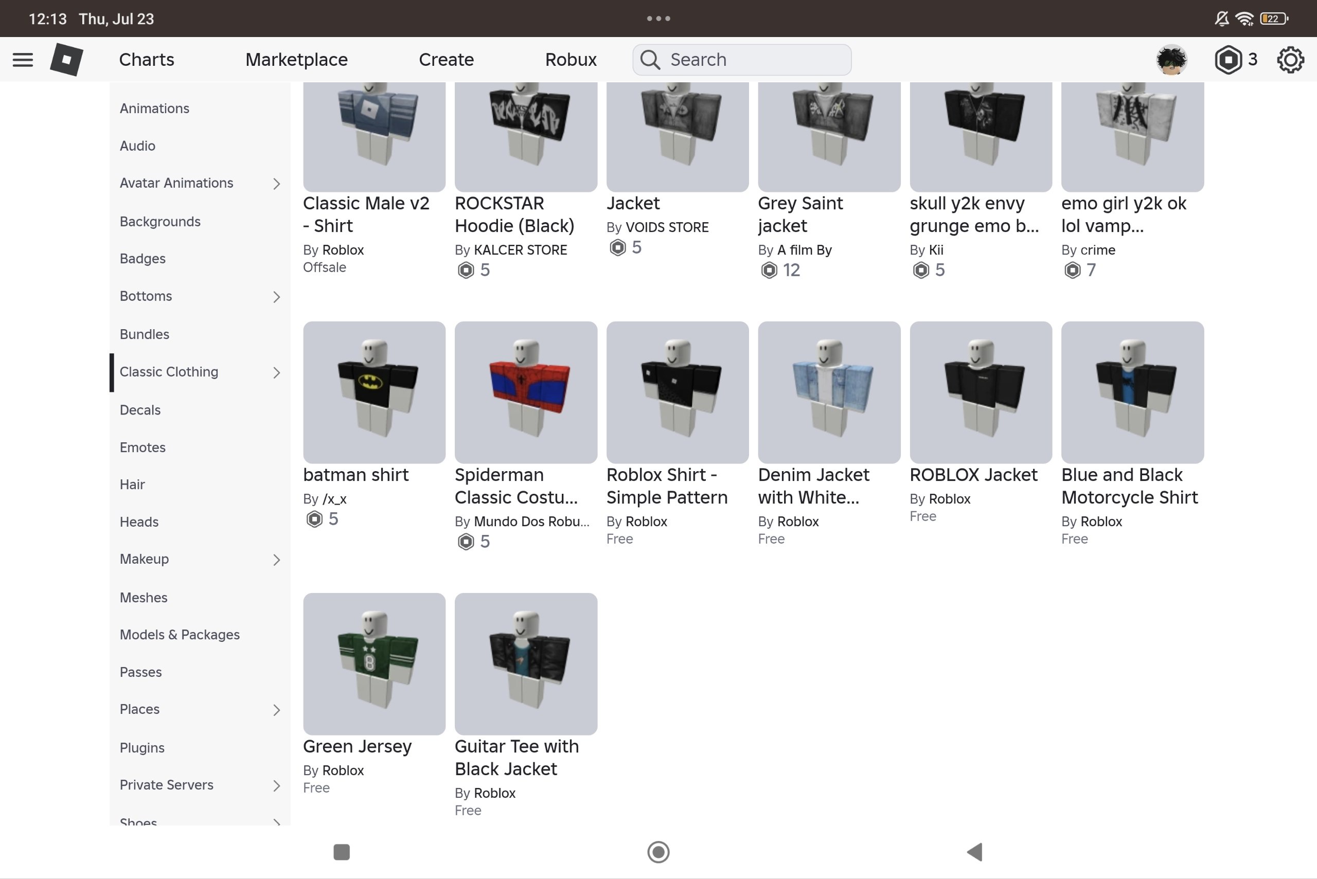Open the user avatar profile icon
Viewport: 1317px width, 879px height.
(x=1171, y=60)
